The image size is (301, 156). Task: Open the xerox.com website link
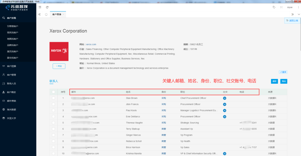tap(91, 44)
